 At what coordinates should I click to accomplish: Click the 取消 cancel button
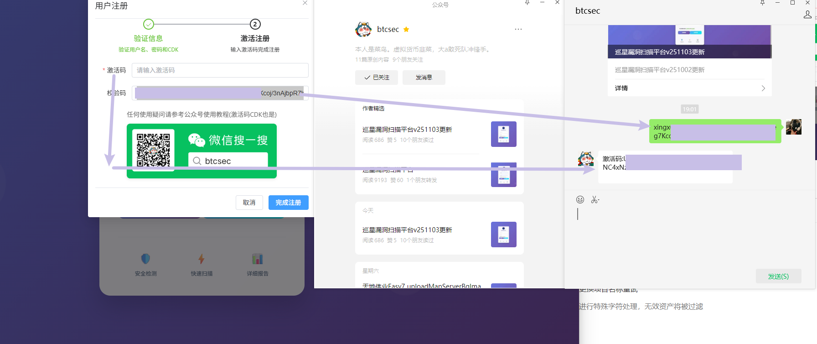tap(249, 203)
